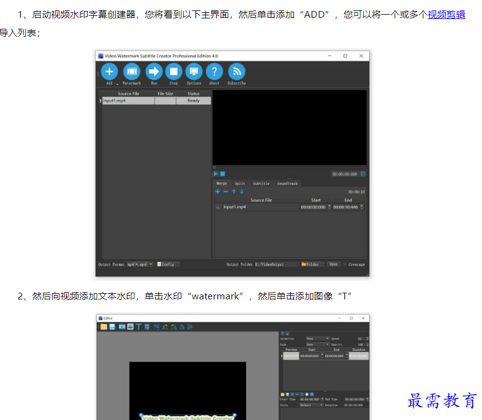
Task: Remove a clip with the merge minus icon
Action: pos(225,192)
